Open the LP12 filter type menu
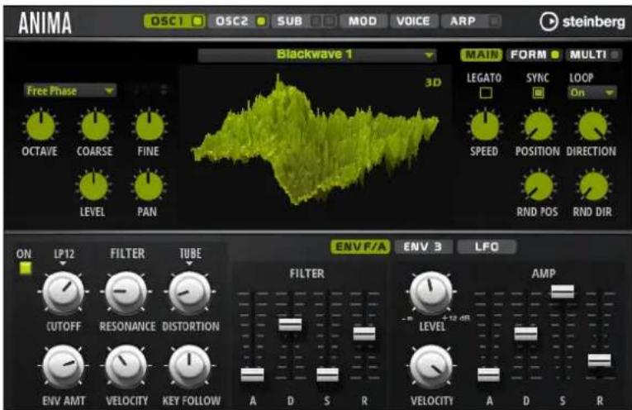 [64, 257]
